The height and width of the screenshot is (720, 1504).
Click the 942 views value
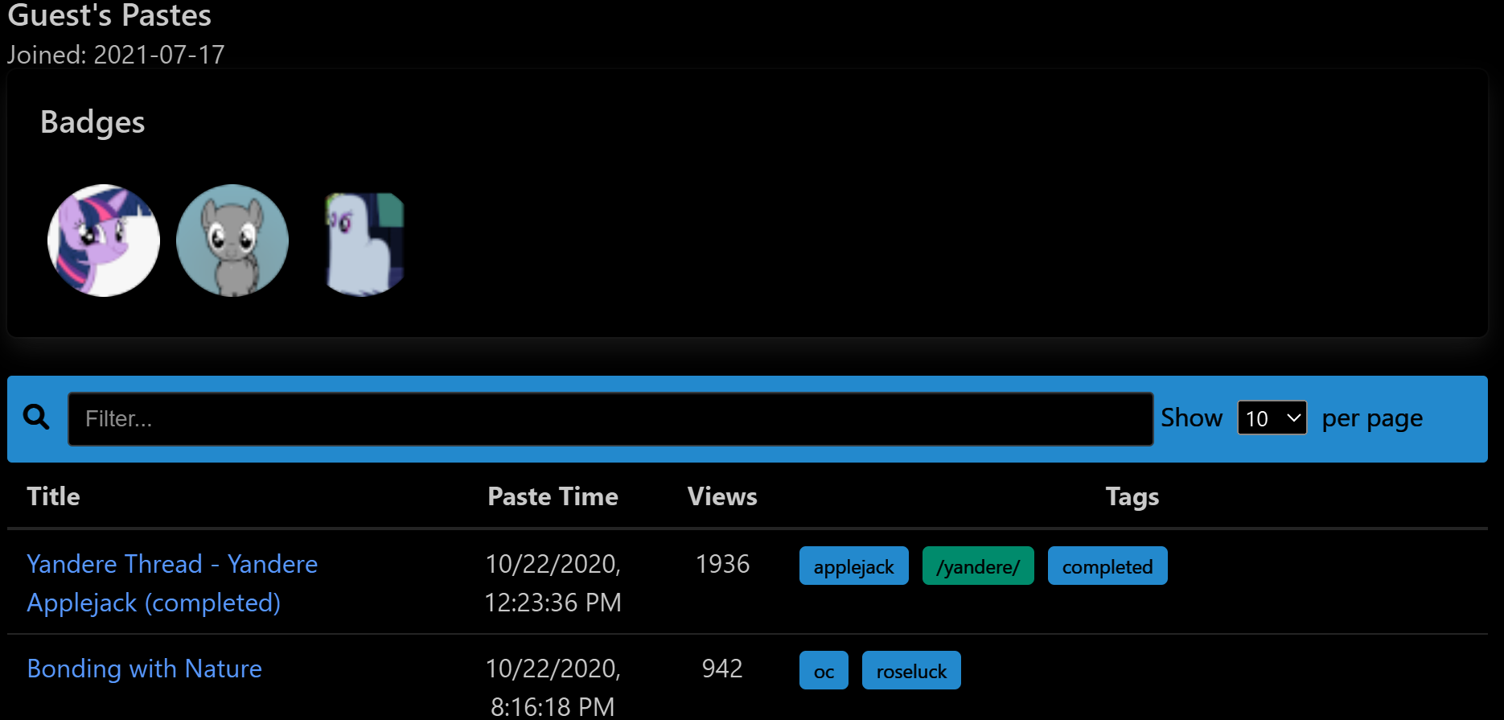coord(722,669)
